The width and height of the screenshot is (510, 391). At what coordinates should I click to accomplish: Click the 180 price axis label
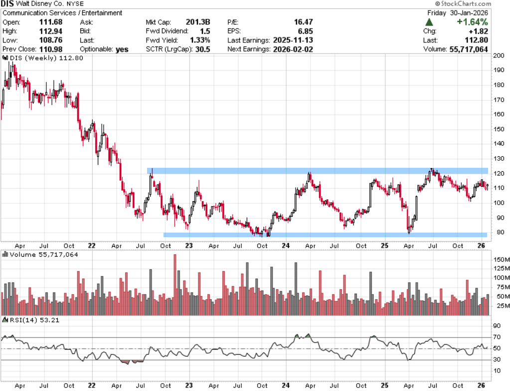coord(499,85)
